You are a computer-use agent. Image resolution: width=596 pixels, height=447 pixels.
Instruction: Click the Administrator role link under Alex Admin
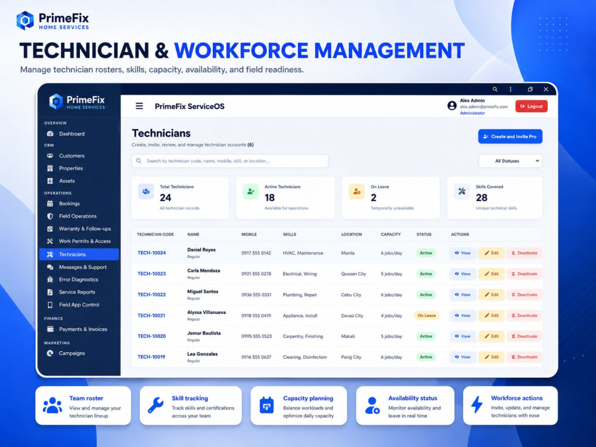point(472,113)
